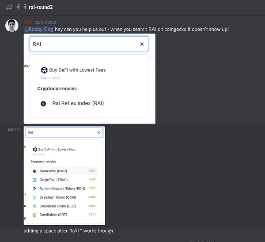The height and width of the screenshot is (242, 265).
Task: Click the Numeraire coin icon
Action: 34,171
